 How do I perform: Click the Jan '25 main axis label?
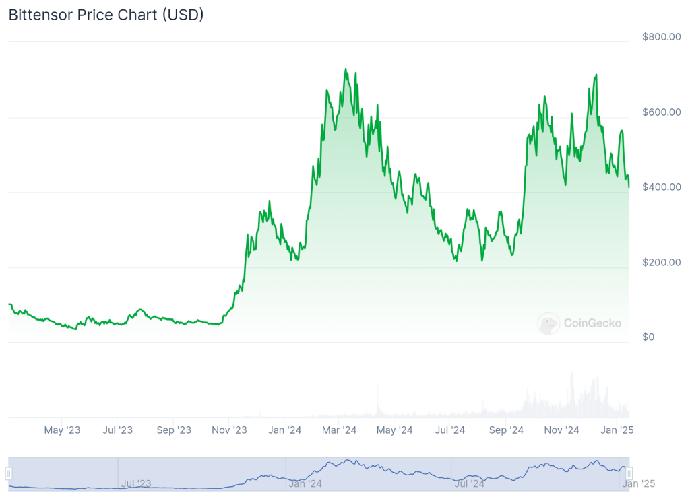tap(617, 430)
